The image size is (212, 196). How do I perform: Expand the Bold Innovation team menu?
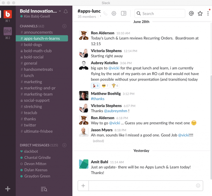(x=40, y=11)
